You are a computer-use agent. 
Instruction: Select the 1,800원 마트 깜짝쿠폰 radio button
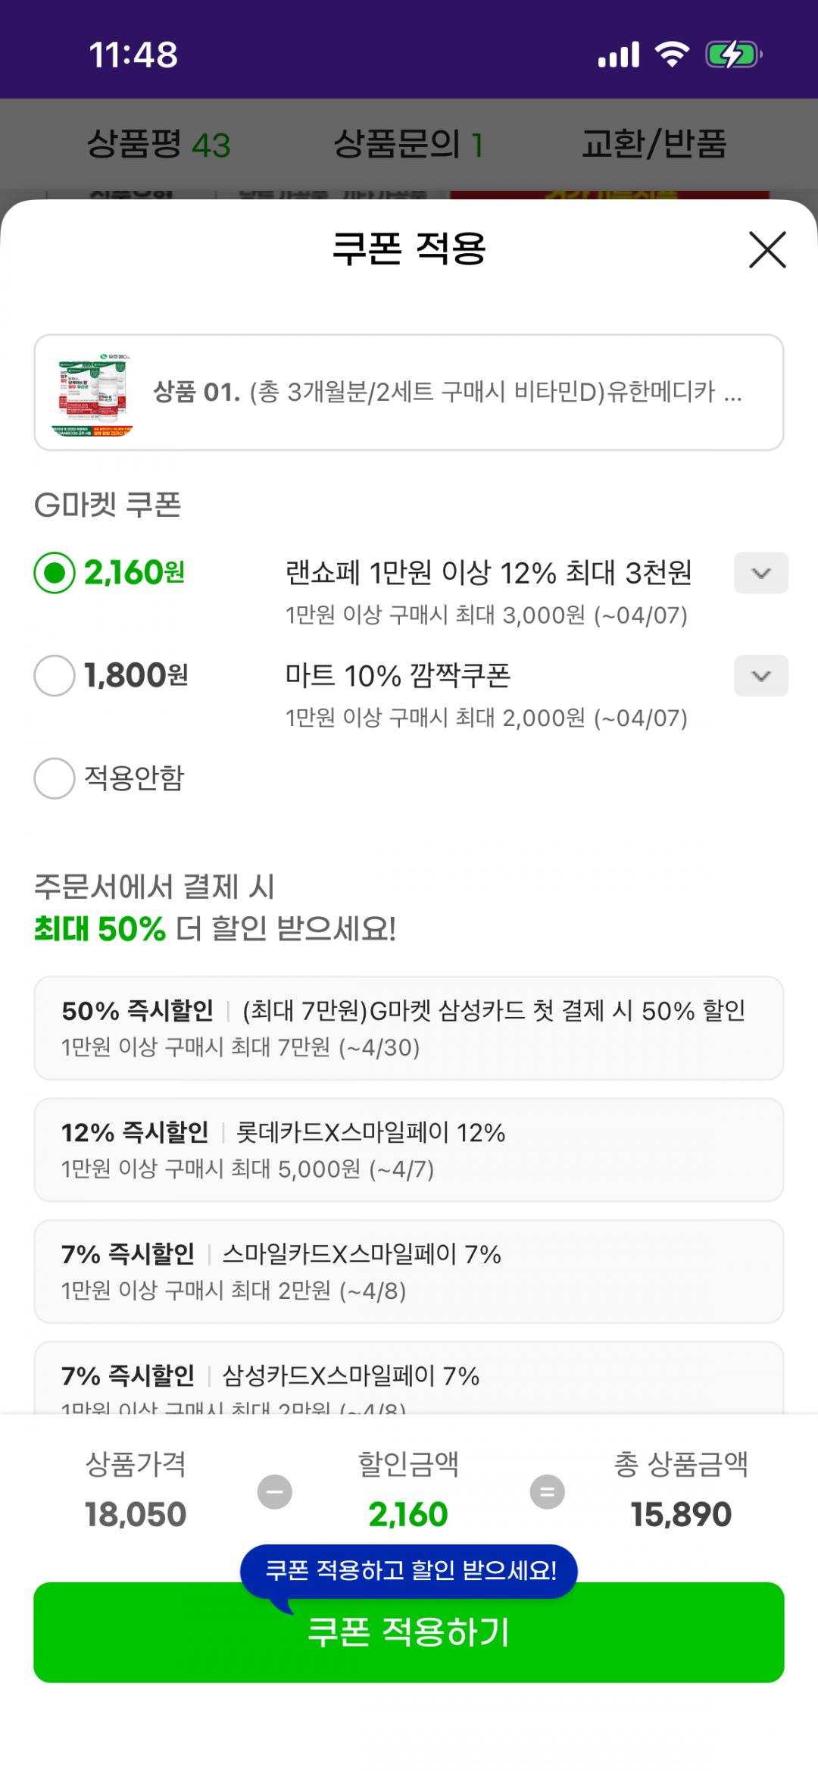click(55, 675)
